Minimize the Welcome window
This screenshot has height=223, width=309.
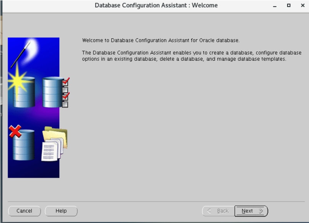coord(275,6)
